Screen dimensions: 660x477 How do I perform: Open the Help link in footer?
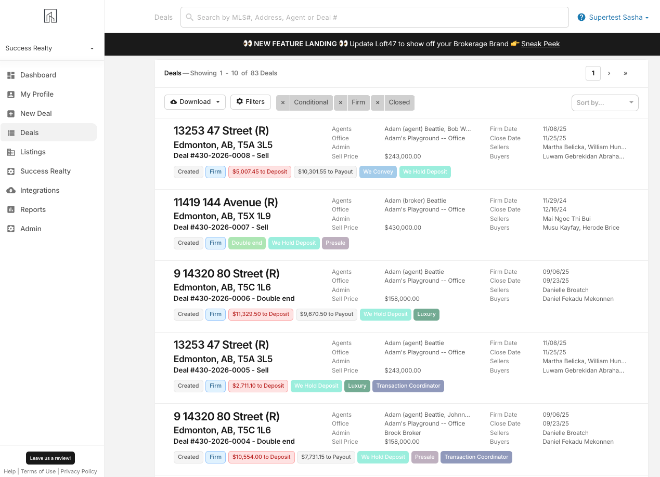tap(9, 471)
